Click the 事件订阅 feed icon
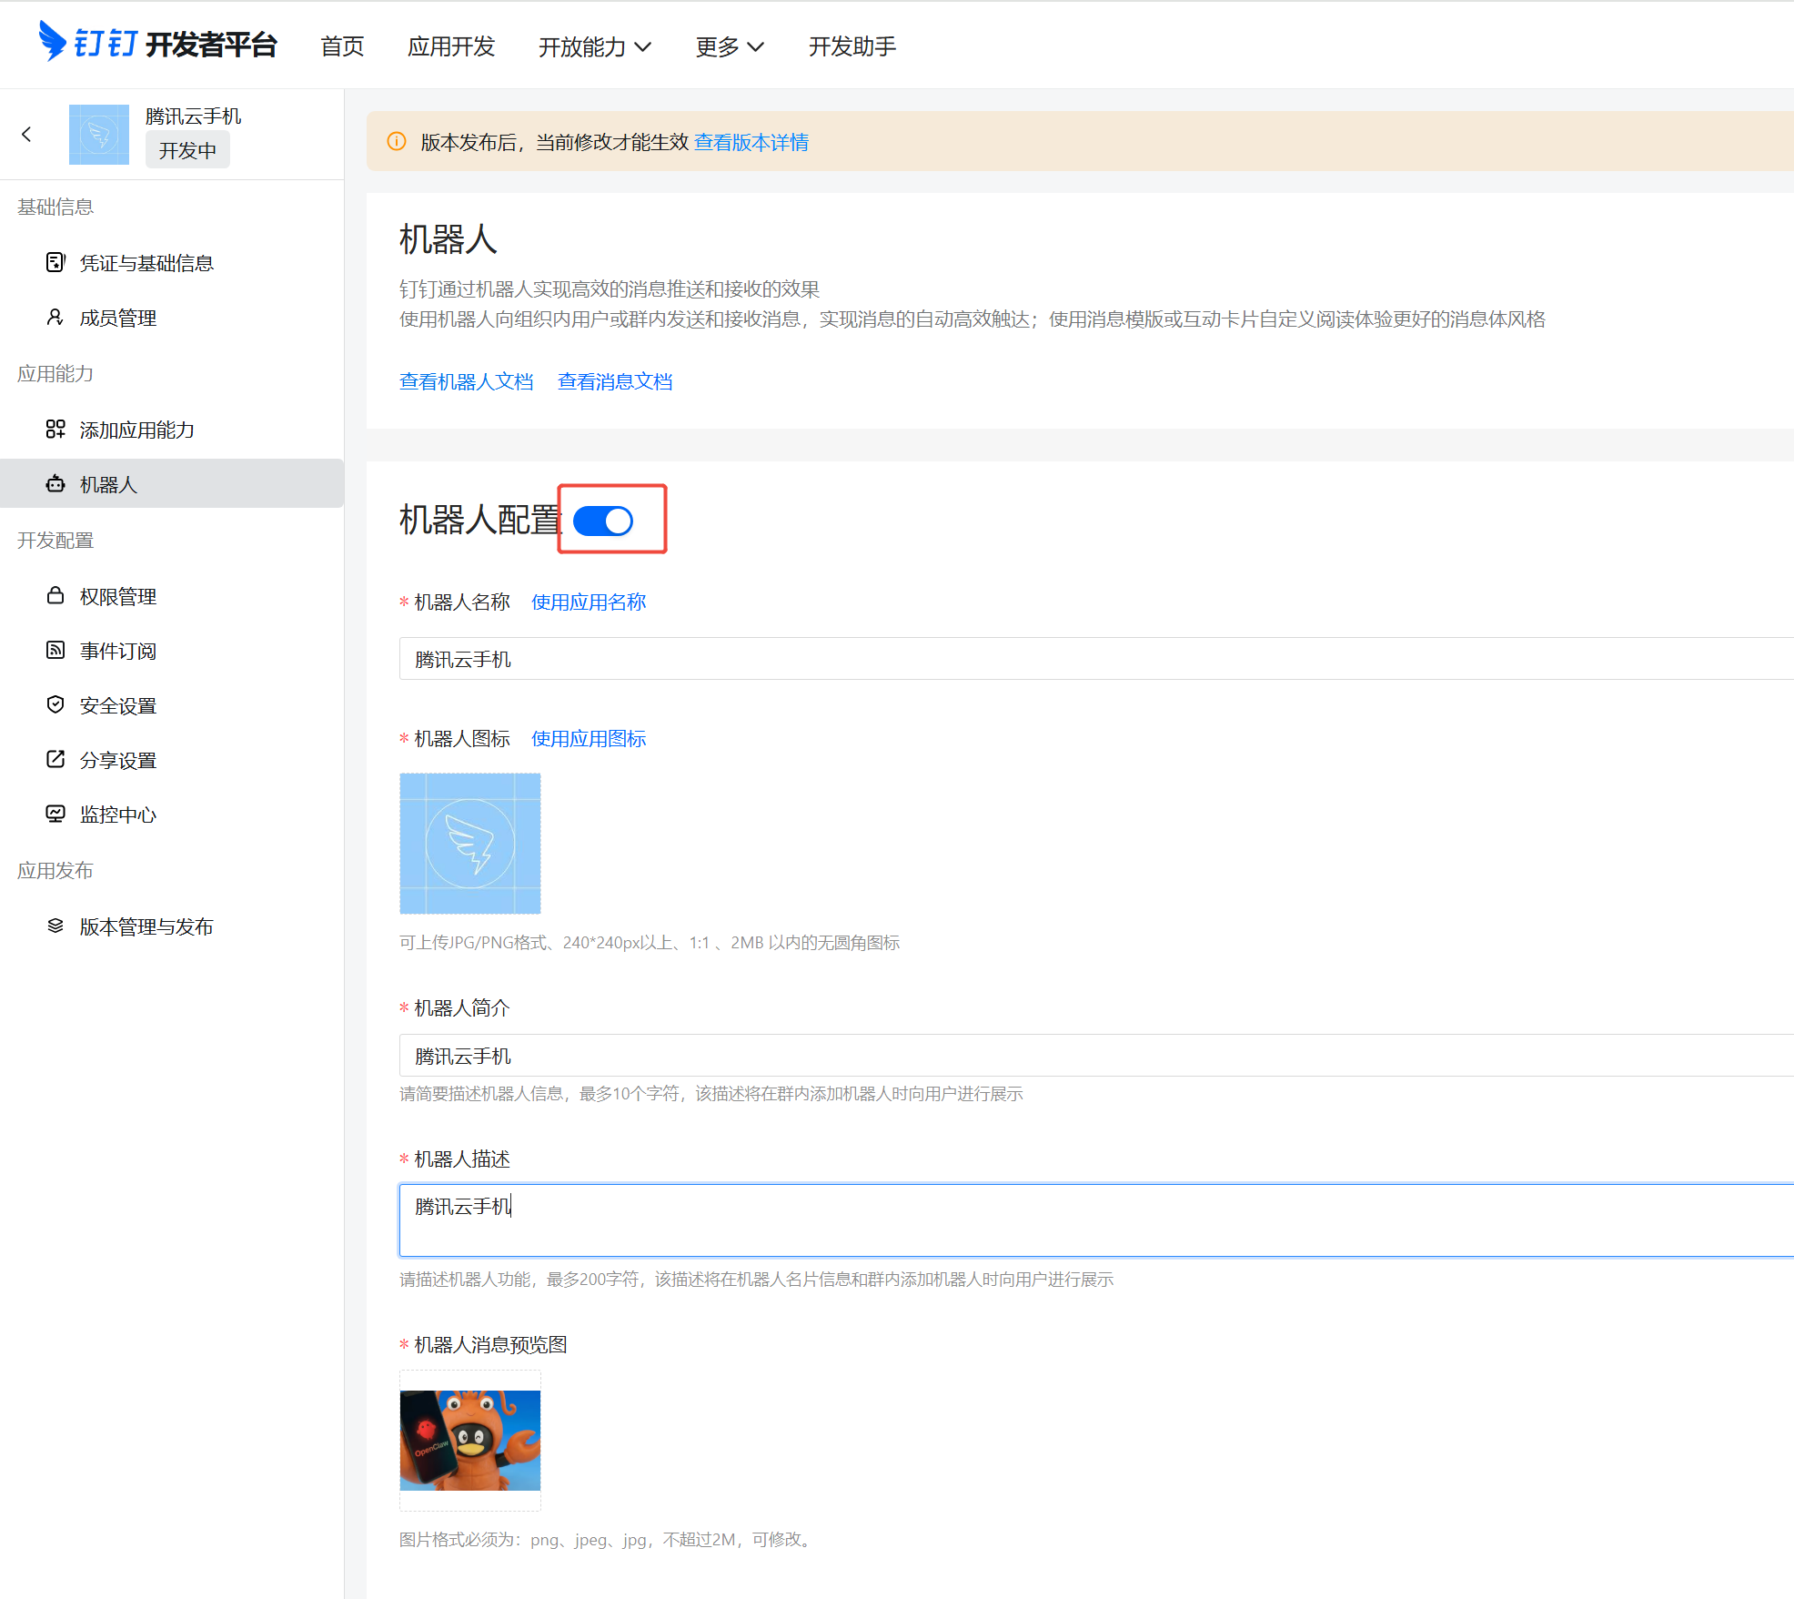 point(55,650)
